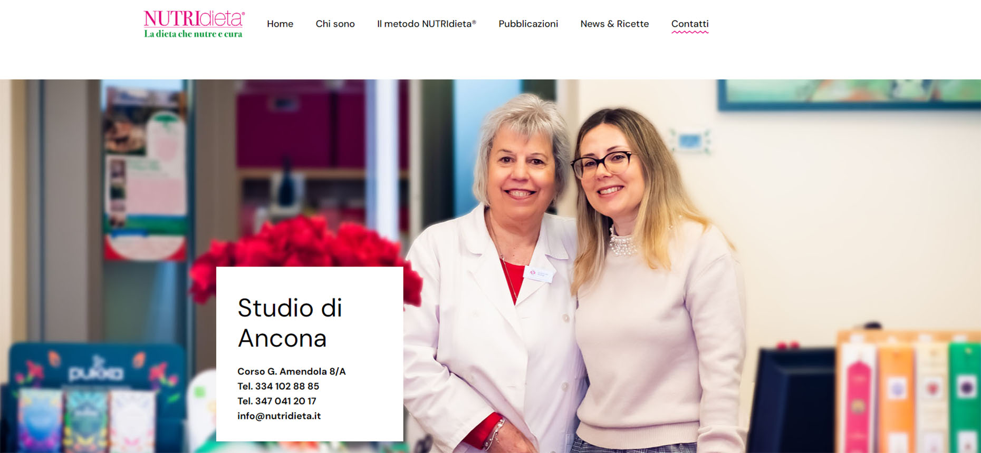Screen dimensions: 981x453
Task: Click the dark computer monitor on the desk
Action: [791, 401]
